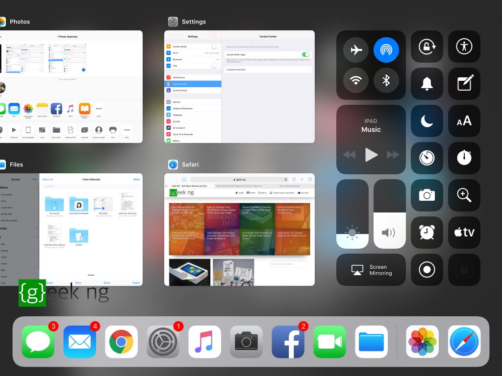Open Mail from the dock
The height and width of the screenshot is (376, 502).
(80, 342)
